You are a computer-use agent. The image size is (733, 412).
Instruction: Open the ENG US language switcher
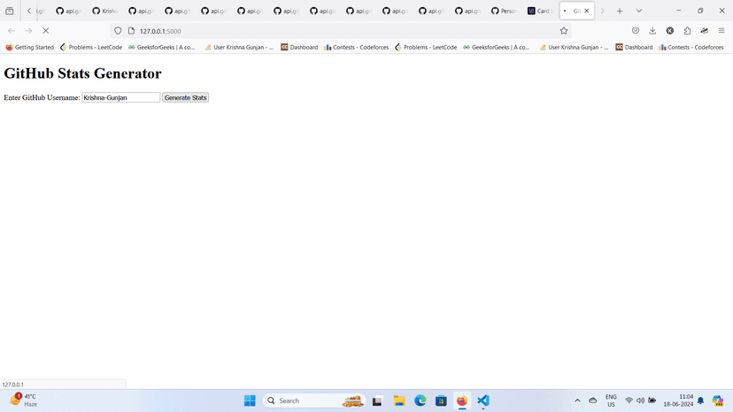(611, 401)
